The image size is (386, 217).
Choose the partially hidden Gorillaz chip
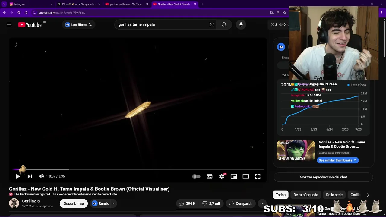[x=355, y=195]
